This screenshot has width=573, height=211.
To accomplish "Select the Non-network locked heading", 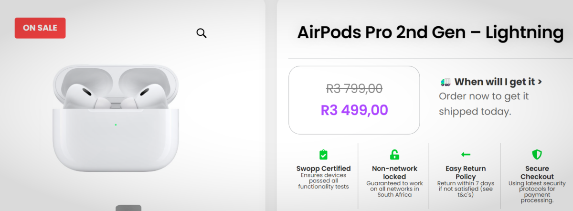I will point(394,172).
